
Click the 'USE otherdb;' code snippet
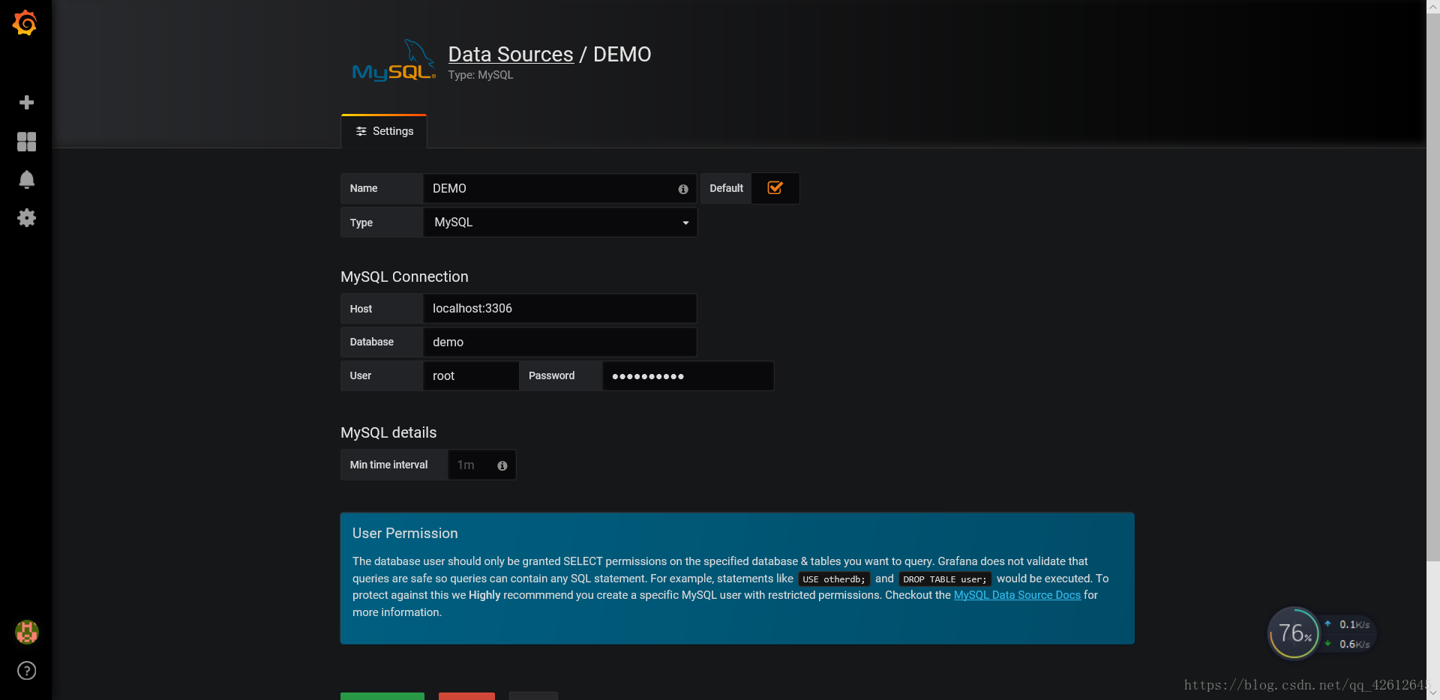[x=834, y=579]
